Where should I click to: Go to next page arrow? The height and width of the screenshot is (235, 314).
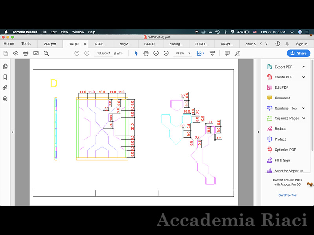tap(87, 53)
